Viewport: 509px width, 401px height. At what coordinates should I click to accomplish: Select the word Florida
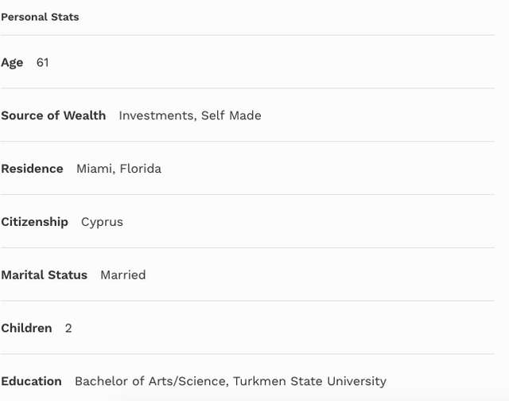(x=141, y=169)
